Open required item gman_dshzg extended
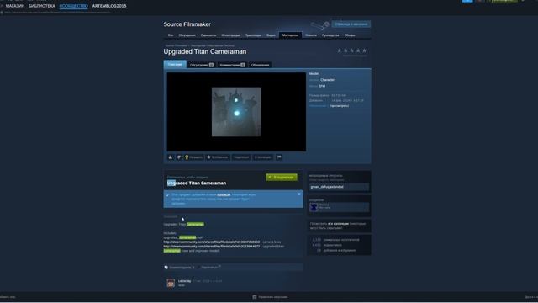This screenshot has height=303, width=538. pos(339,187)
